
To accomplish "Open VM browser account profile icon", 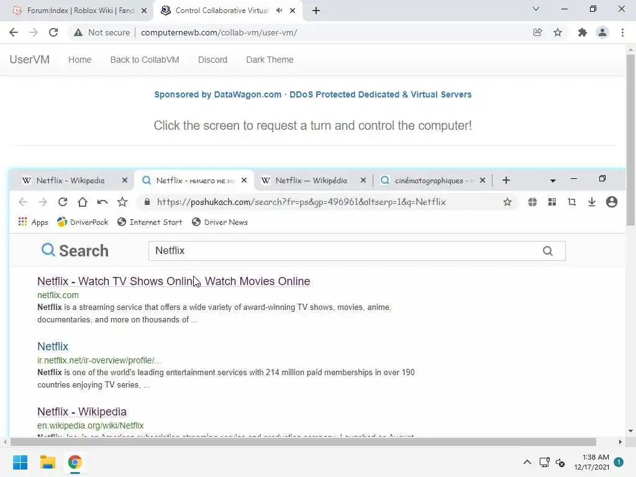I will coord(612,202).
